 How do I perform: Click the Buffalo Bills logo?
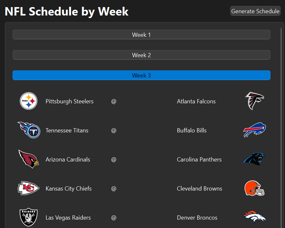[254, 130]
